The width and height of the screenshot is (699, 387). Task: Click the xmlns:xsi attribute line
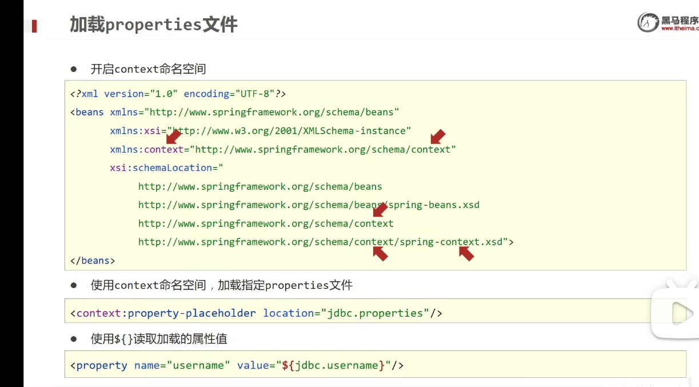pyautogui.click(x=261, y=131)
